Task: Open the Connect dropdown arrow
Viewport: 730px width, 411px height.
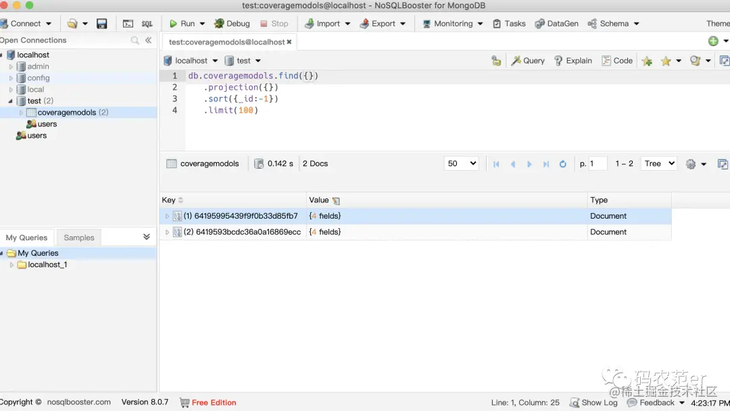Action: point(49,24)
